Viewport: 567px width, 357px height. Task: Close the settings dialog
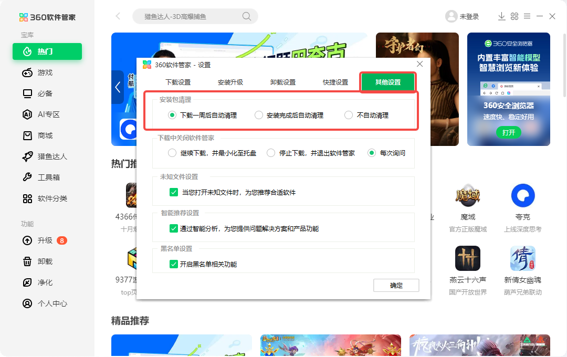(420, 64)
